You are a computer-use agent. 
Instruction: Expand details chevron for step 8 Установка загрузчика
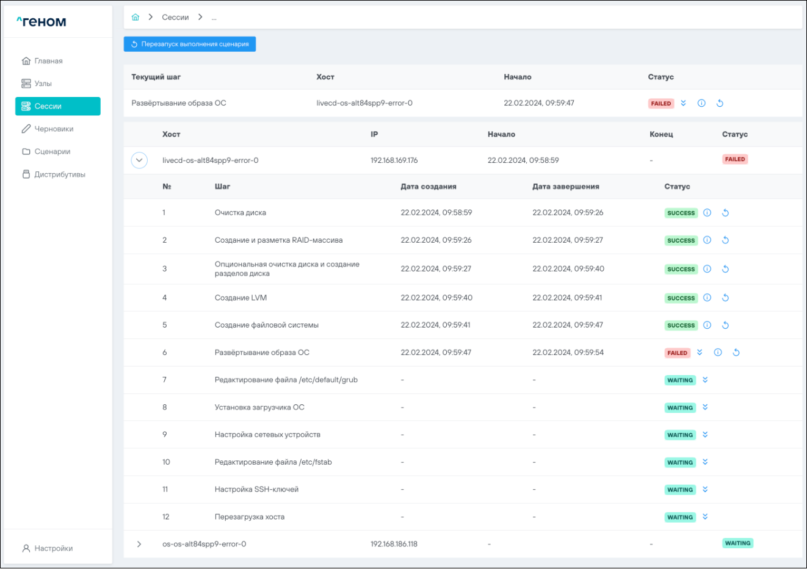click(705, 407)
